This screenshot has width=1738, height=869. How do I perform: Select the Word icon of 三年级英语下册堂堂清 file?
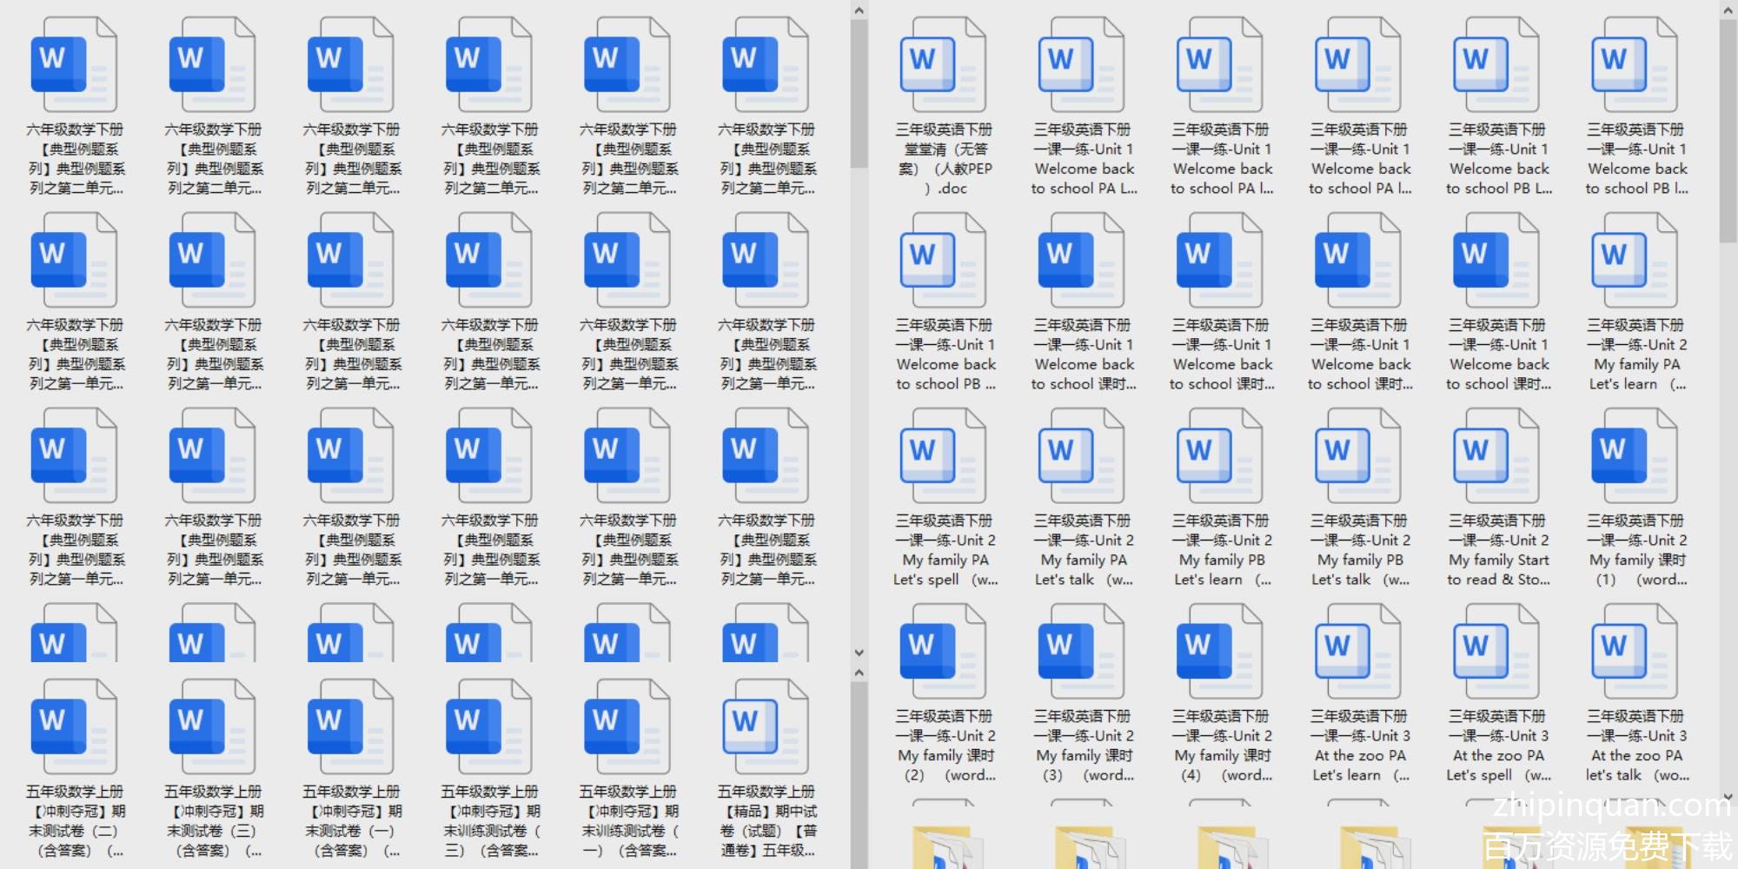pyautogui.click(x=942, y=64)
